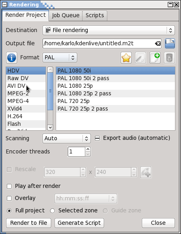Screen dimensions: 181x234
Task: Clear the output file path field
Action: [158, 43]
